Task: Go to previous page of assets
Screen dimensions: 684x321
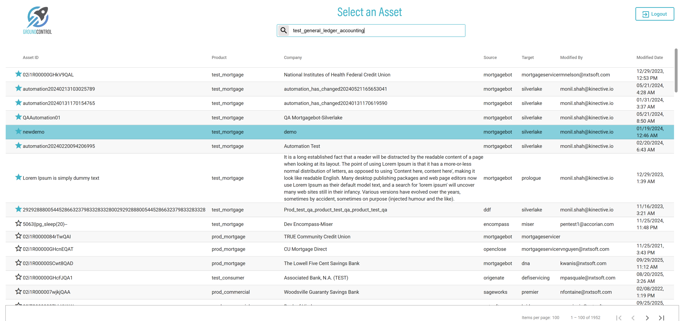Action: click(x=633, y=317)
